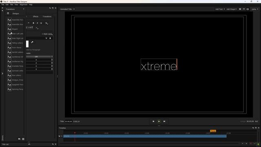This screenshot has width=261, height=147.
Task: Choose the Falling Letters transition
Action: point(15,43)
